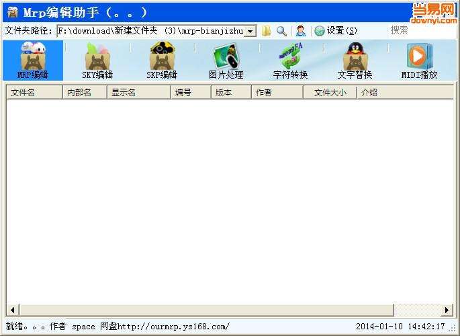Open 设置(S) settings
The height and width of the screenshot is (336, 460).
pyautogui.click(x=336, y=30)
